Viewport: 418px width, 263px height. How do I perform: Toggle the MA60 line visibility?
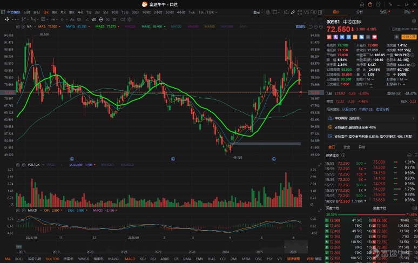[x=153, y=26]
